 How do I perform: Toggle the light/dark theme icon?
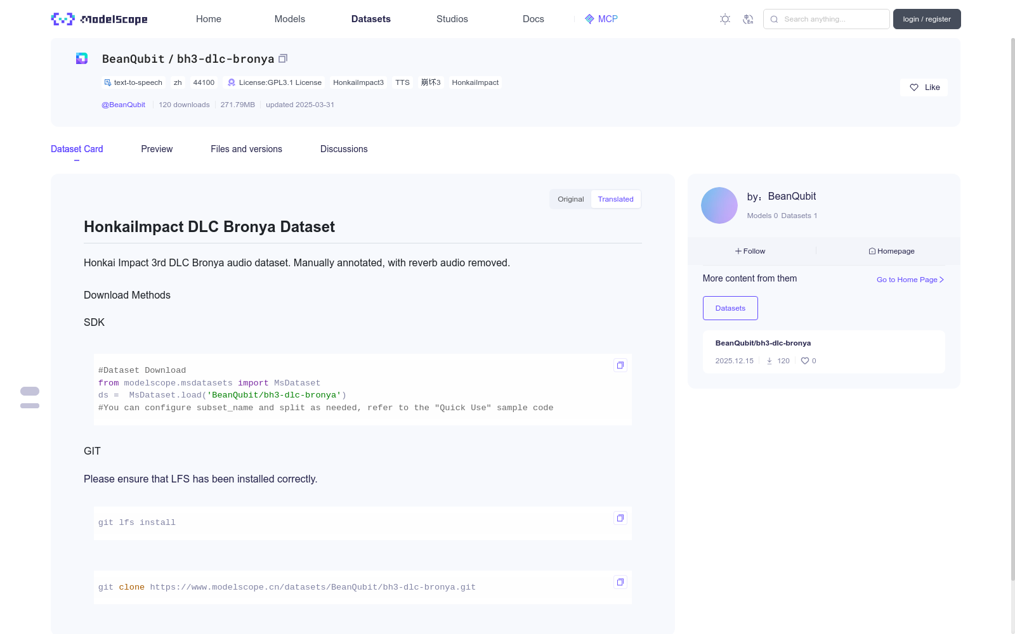[x=725, y=19]
